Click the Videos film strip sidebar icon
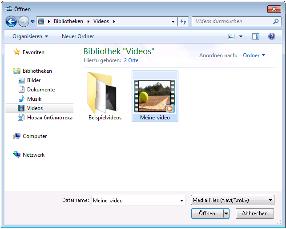 21,108
